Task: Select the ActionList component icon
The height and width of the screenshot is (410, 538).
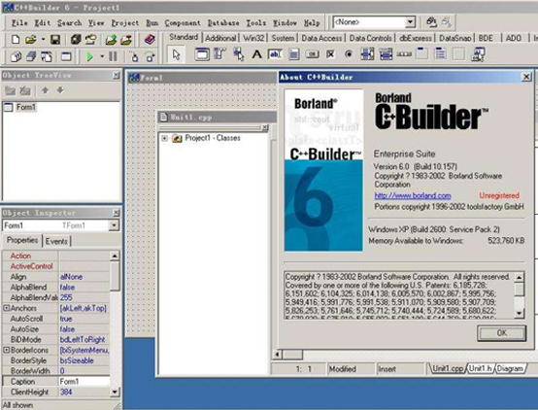Action: [478, 54]
